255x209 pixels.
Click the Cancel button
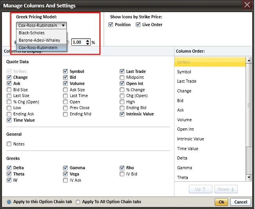tap(241, 202)
